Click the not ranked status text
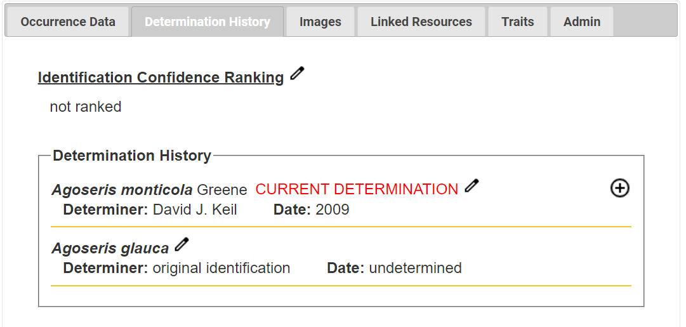This screenshot has height=327, width=686. click(x=86, y=107)
